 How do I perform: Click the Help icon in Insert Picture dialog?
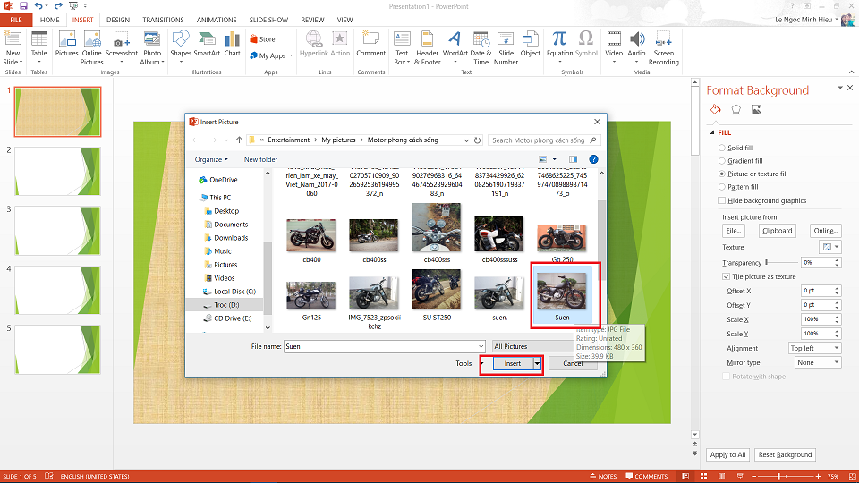pyautogui.click(x=593, y=159)
